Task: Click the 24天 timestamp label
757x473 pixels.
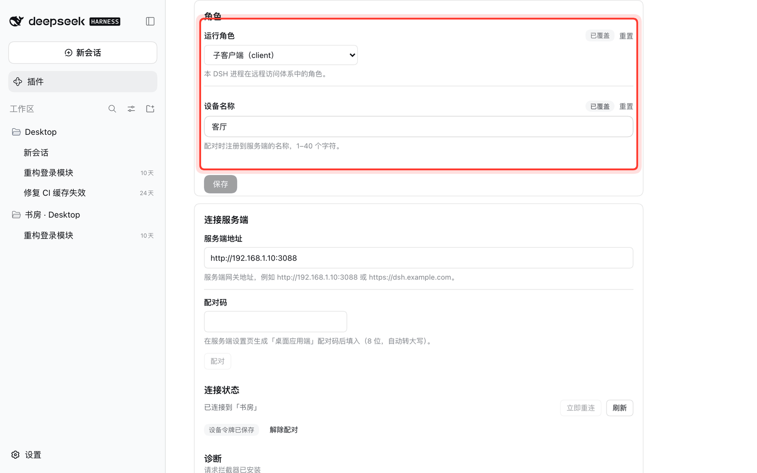Action: coord(147,193)
